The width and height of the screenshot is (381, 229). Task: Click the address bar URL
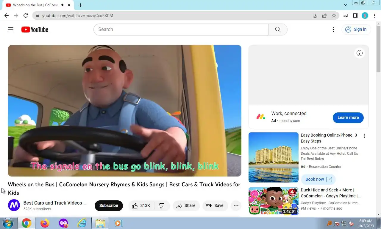(x=78, y=16)
